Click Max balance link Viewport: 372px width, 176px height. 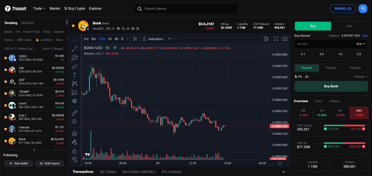365,35
